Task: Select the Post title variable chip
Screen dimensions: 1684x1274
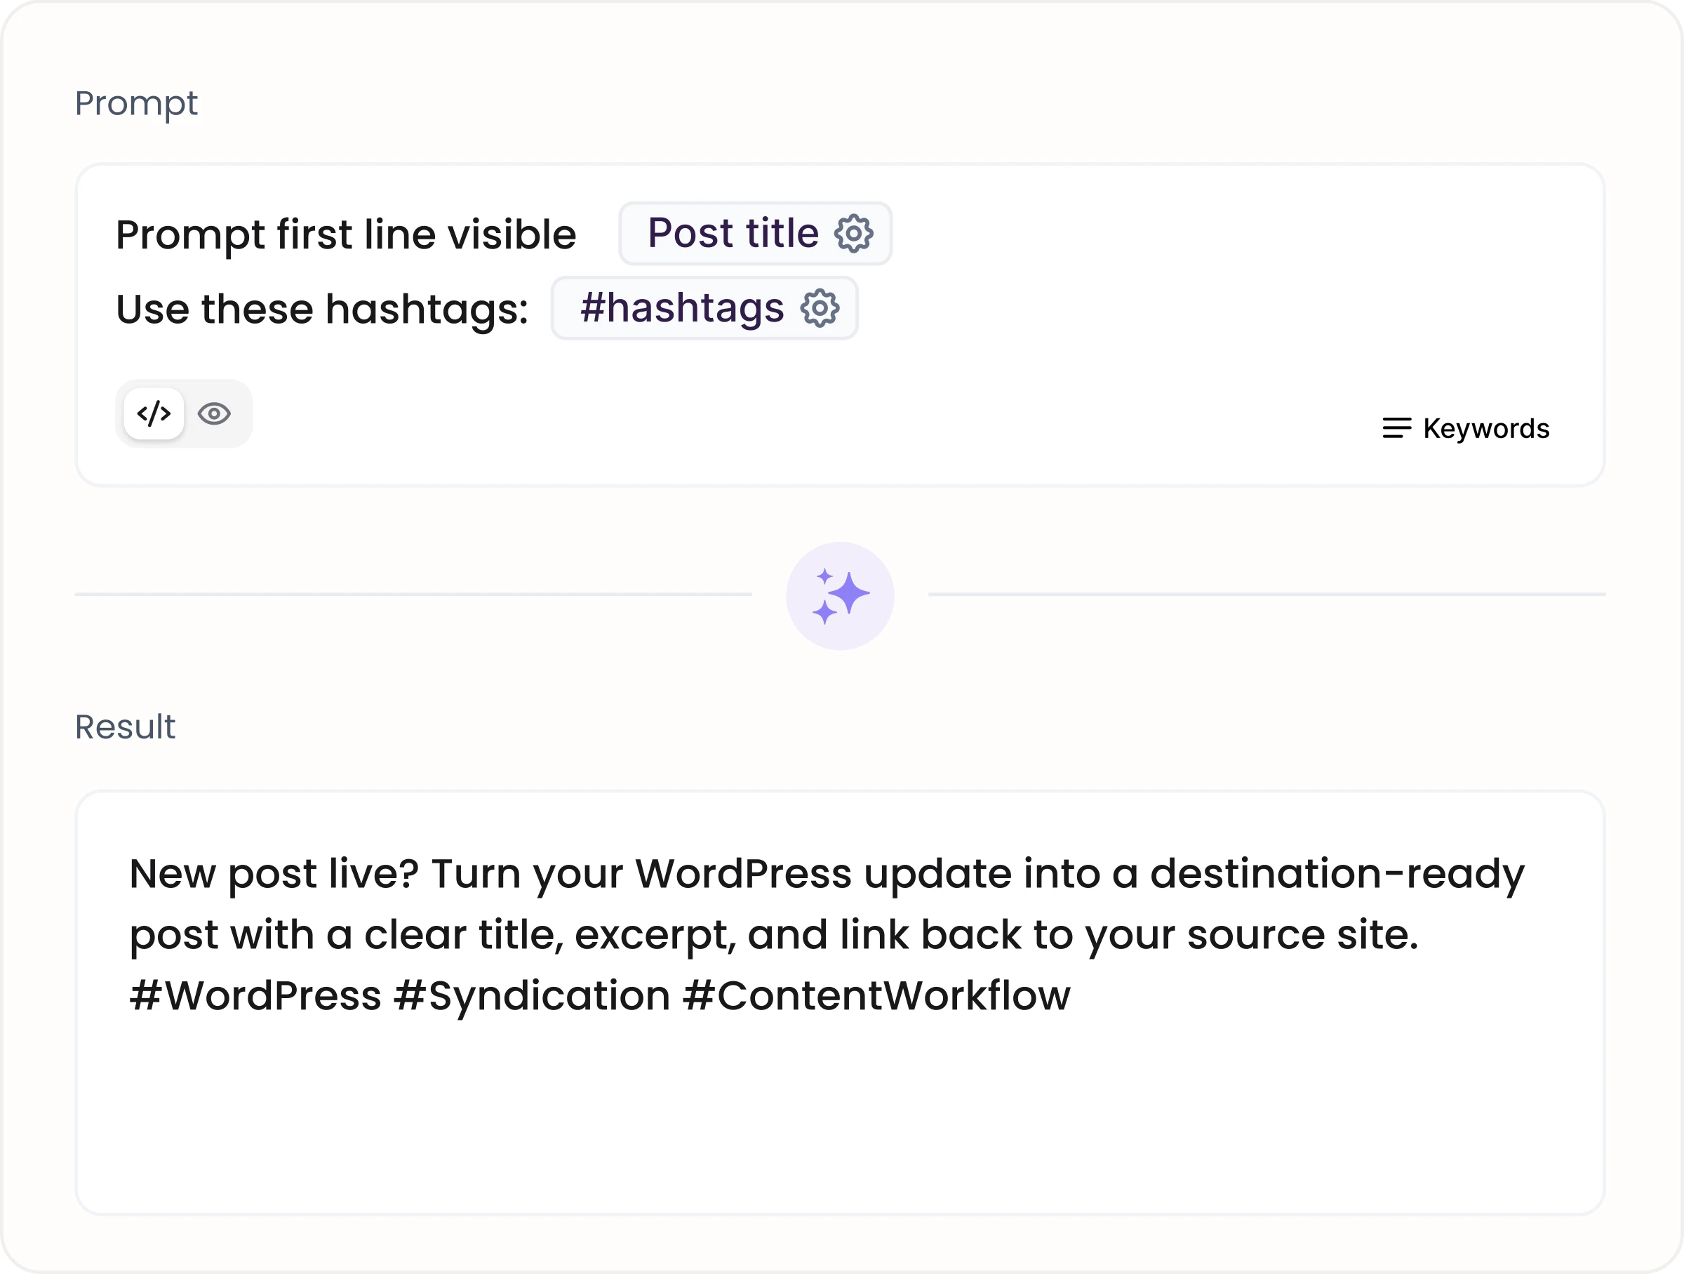Action: [x=755, y=234]
